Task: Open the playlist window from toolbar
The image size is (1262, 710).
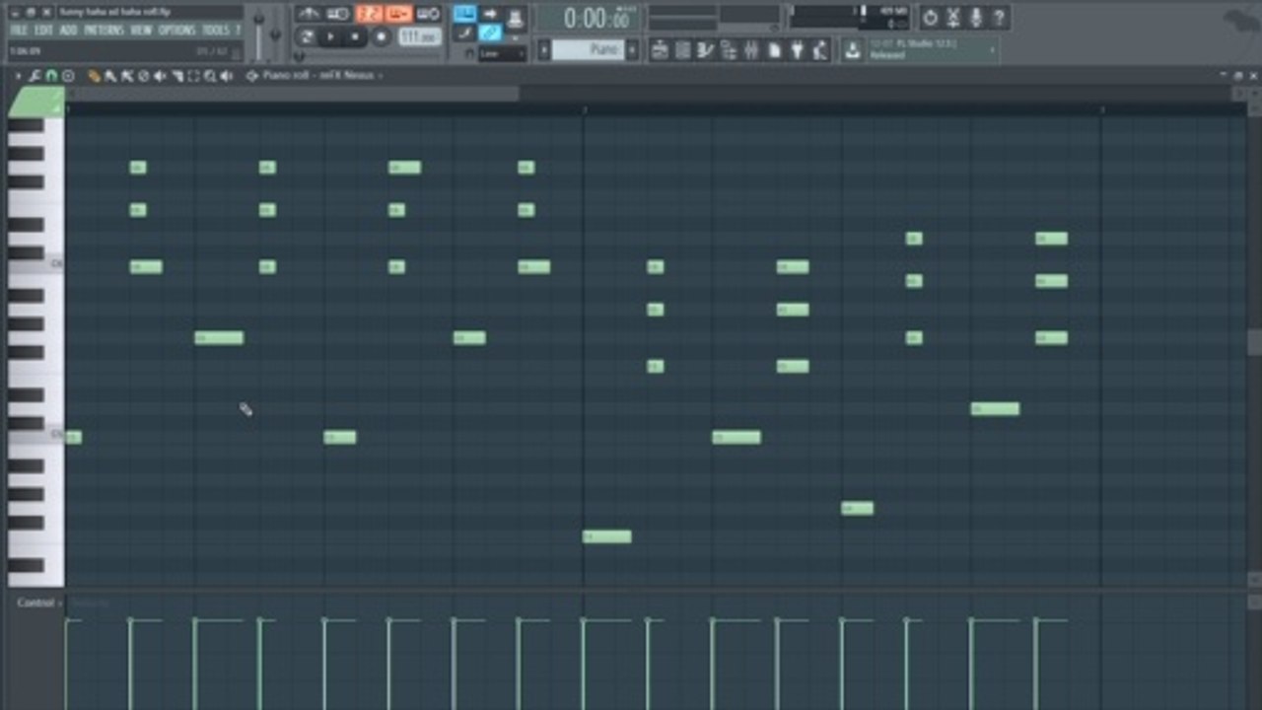Action: tap(660, 49)
